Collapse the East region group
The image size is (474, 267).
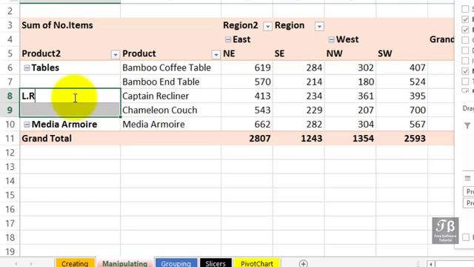point(228,39)
